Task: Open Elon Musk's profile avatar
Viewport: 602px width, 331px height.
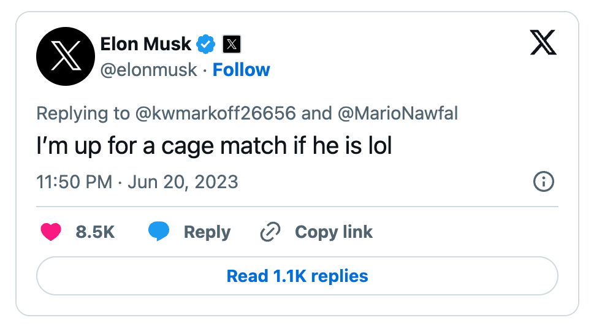Action: (x=64, y=56)
